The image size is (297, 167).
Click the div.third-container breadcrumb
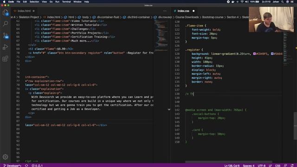click(138, 17)
